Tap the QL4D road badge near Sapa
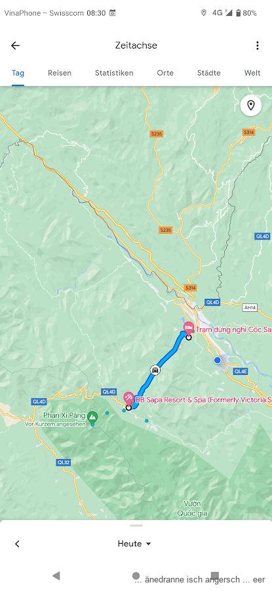272x591 pixels. [109, 391]
